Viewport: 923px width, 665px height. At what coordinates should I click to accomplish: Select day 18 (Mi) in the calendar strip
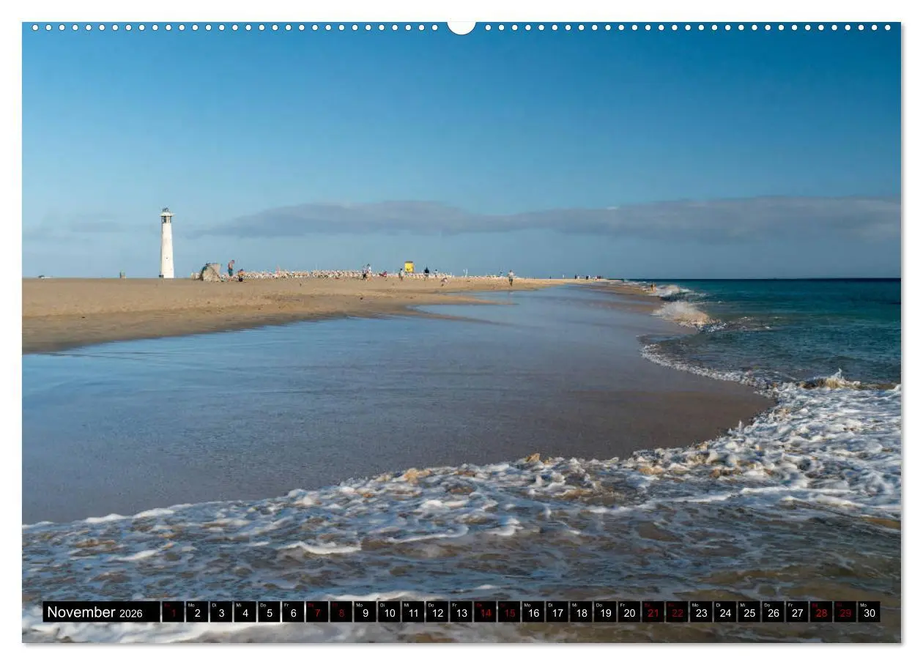pyautogui.click(x=581, y=612)
